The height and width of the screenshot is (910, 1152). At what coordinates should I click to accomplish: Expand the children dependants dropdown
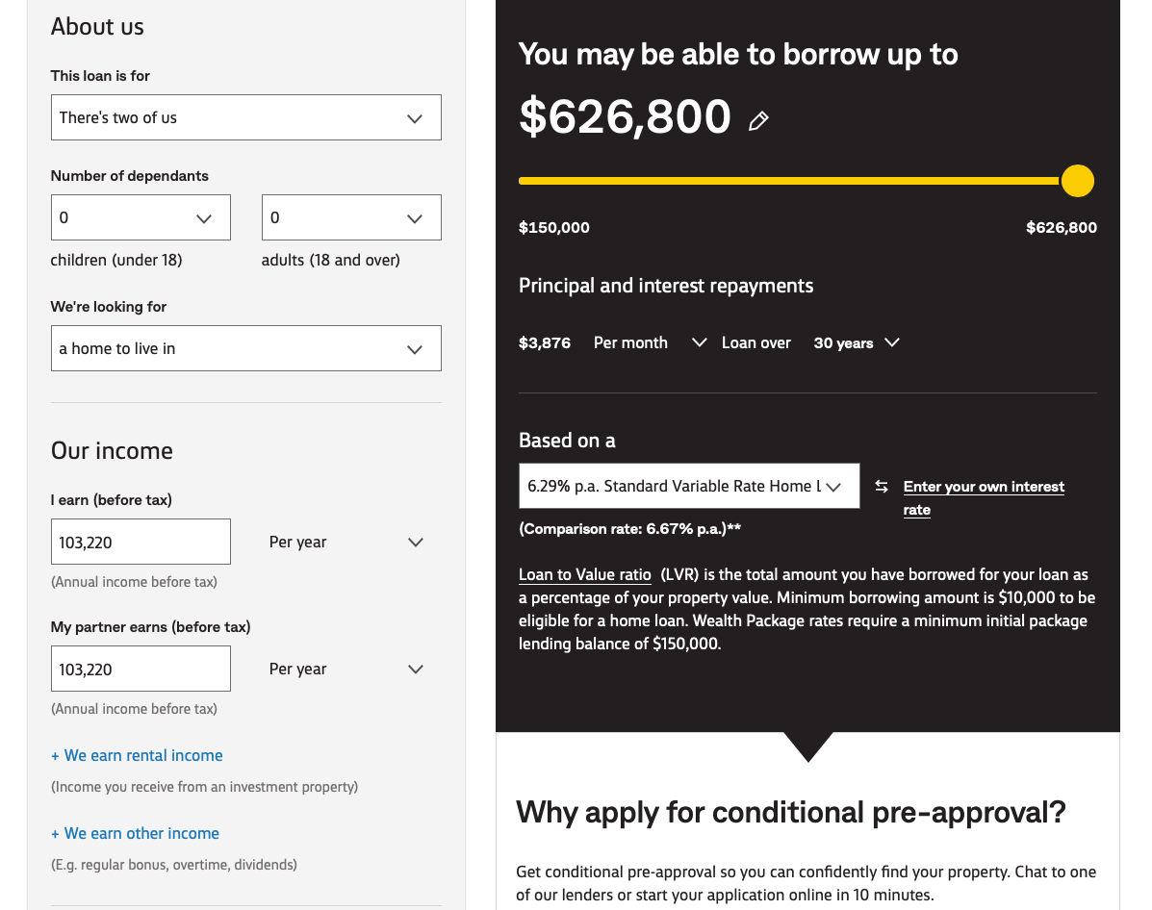tap(141, 217)
